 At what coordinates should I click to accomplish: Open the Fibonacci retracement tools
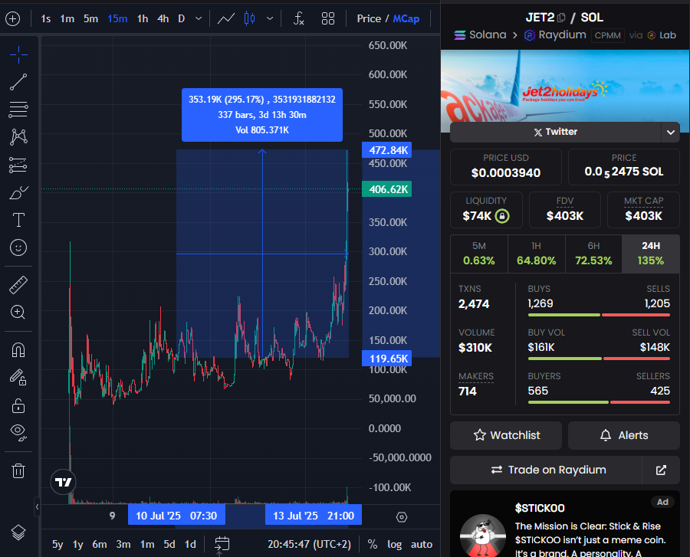(18, 110)
